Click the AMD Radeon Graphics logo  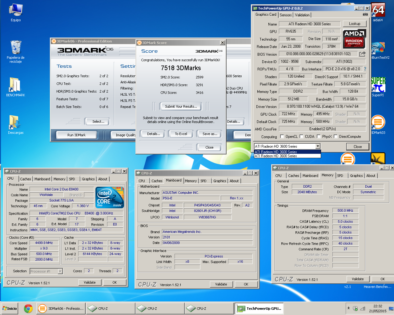tap(354, 39)
